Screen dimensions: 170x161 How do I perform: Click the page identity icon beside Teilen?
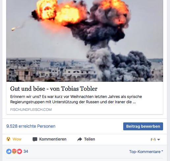point(153,140)
